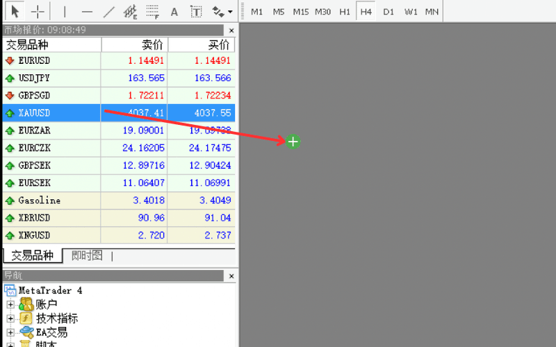556x347 pixels.
Task: Click the EURUSD down arrow icon
Action: [x=10, y=61]
